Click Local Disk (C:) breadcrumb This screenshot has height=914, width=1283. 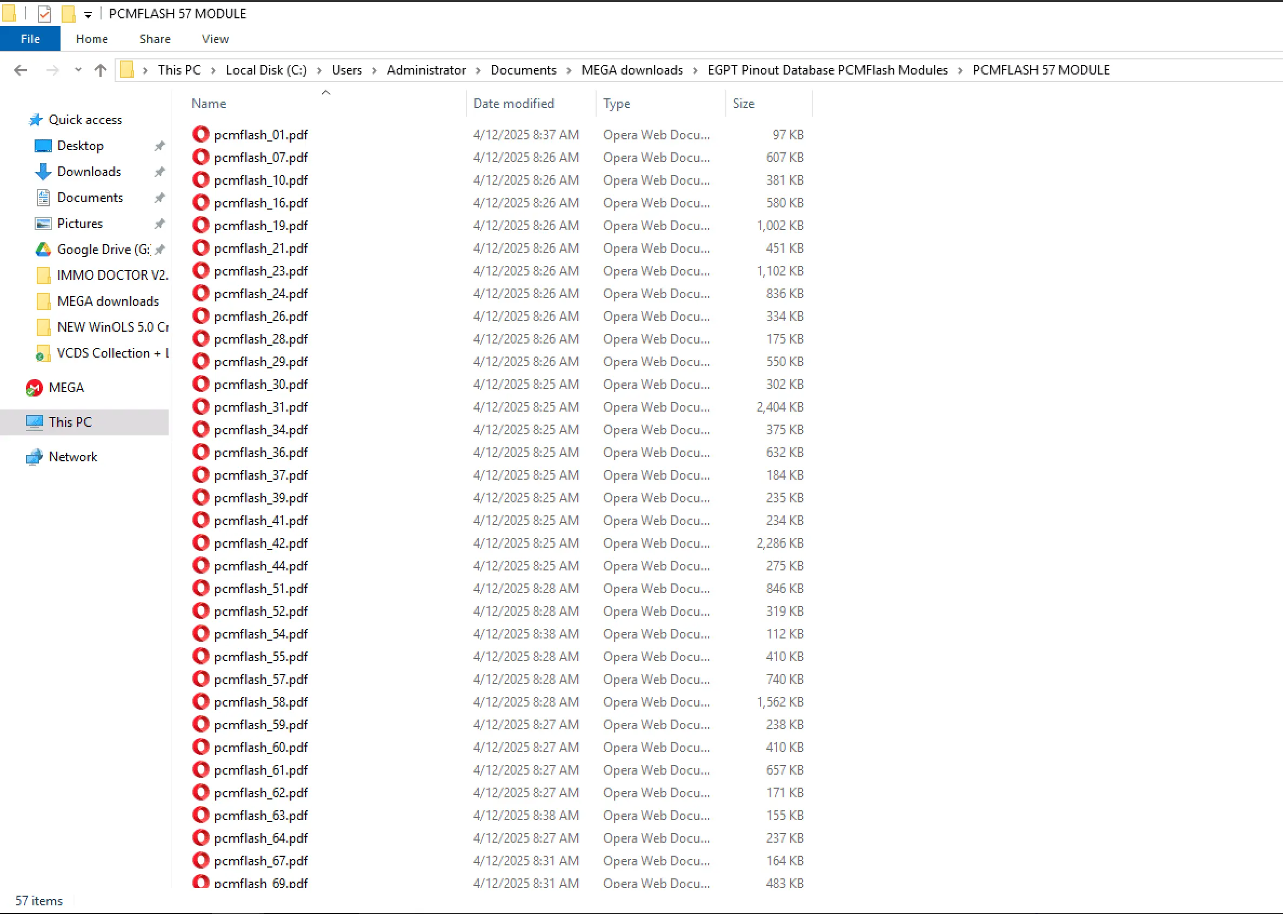pos(266,70)
